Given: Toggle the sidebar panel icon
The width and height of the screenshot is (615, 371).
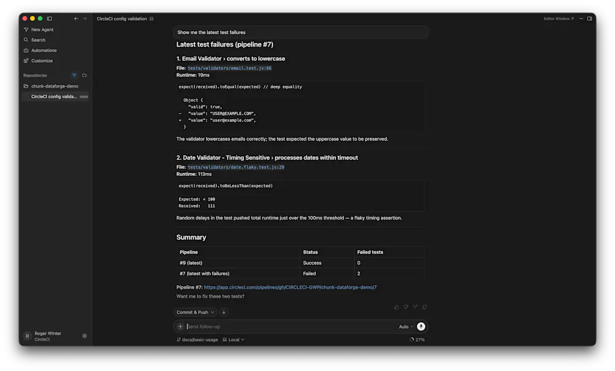Looking at the screenshot, I should click(50, 18).
